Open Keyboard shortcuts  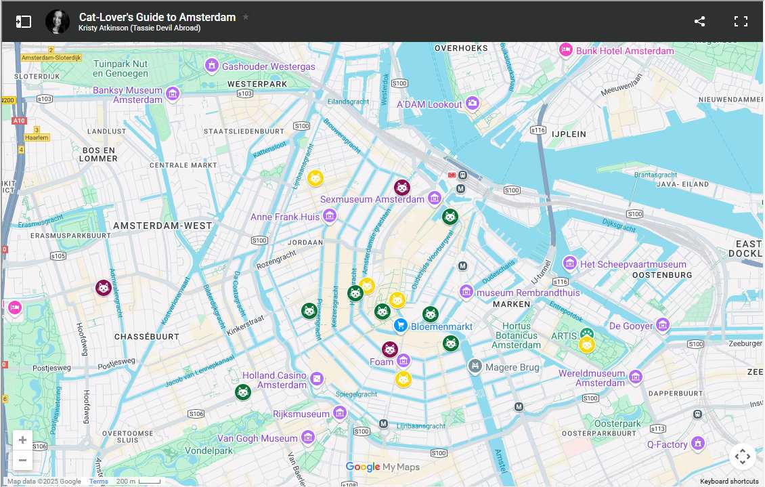pyautogui.click(x=729, y=481)
